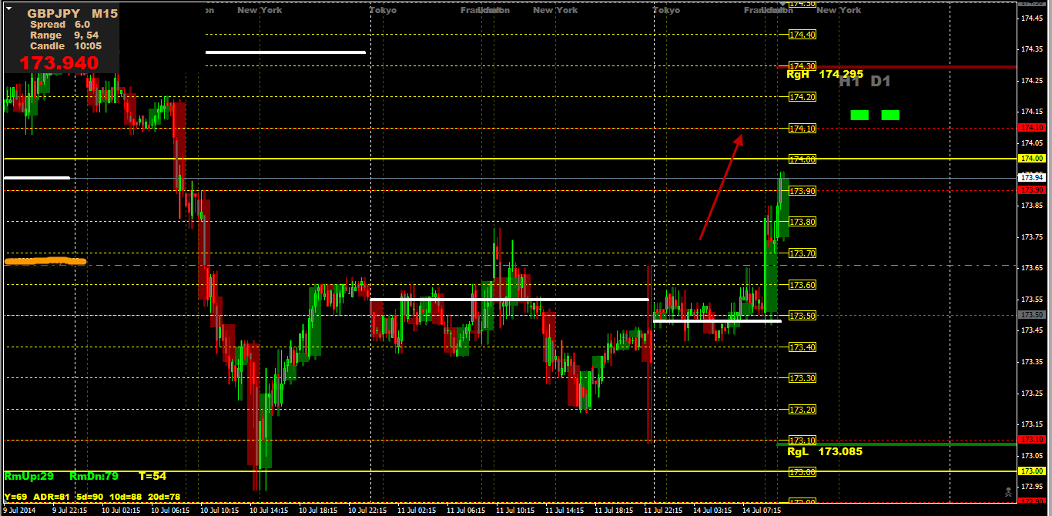This screenshot has width=1052, height=516.
Task: Click 173.35 on the price axis
Action: 1032,361
